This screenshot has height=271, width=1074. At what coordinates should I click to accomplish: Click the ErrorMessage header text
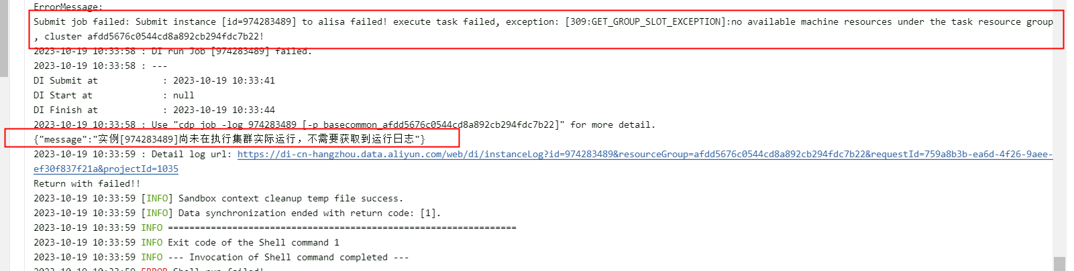(x=68, y=7)
